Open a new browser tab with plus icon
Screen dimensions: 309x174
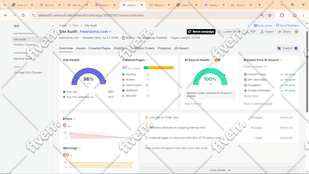(x=259, y=5)
